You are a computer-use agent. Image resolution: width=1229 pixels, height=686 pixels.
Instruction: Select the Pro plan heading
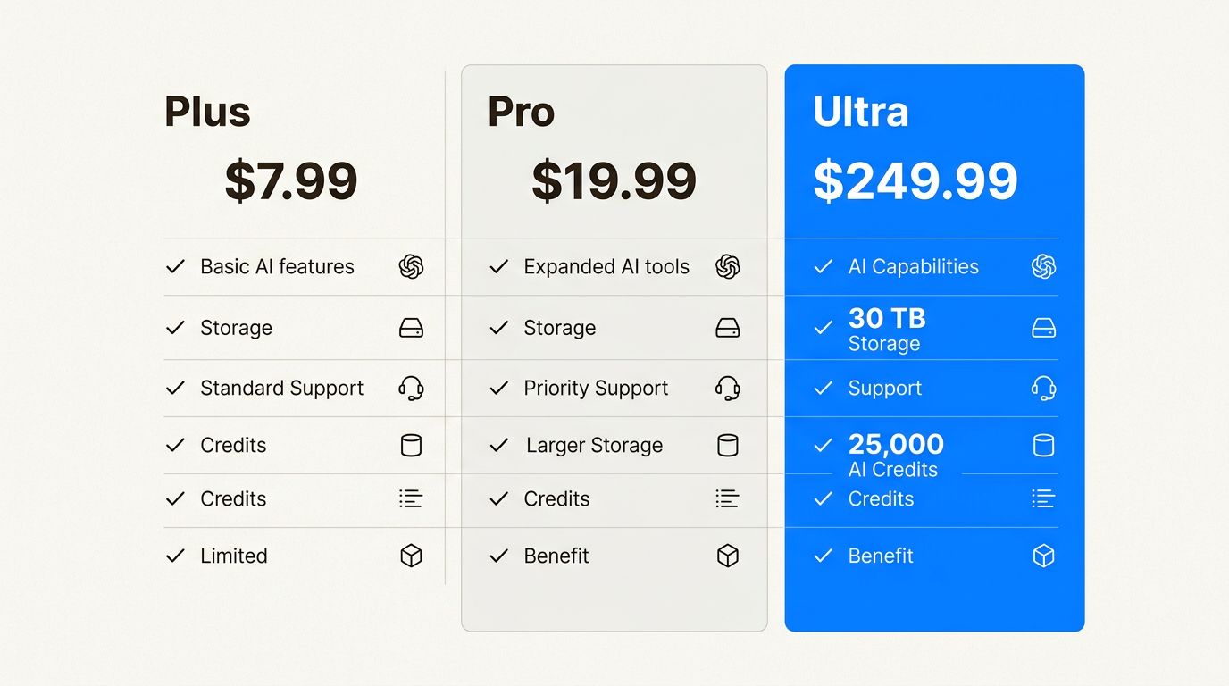[x=521, y=113]
